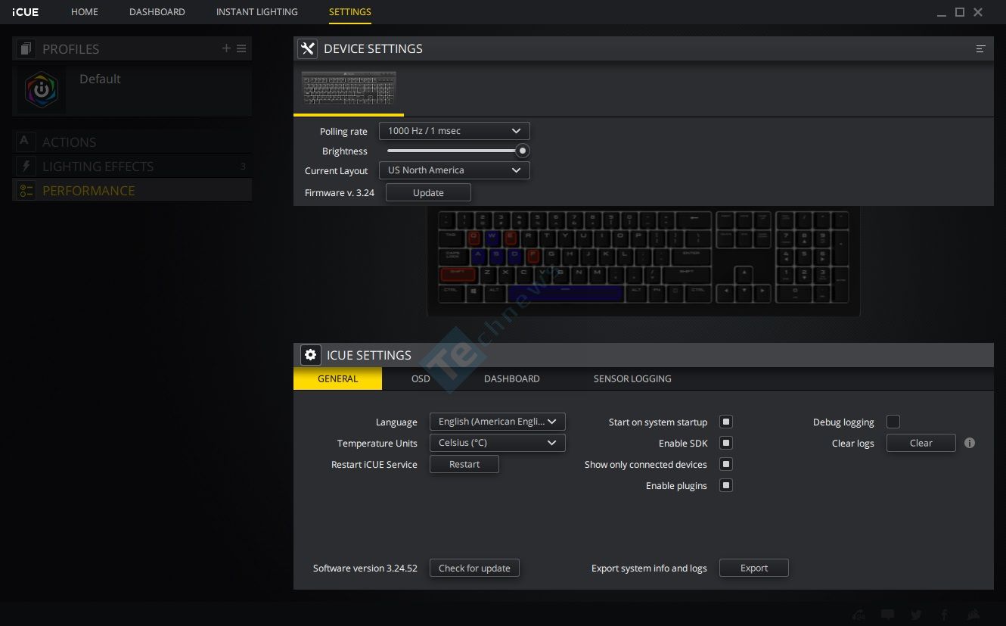Screen dimensions: 1006x626
Task: Open the Facebook icon in footer
Action: click(x=945, y=615)
